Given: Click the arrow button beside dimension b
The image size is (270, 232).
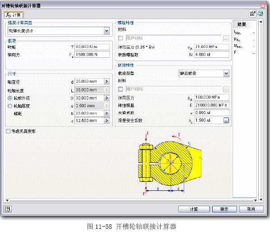Looking at the screenshot, I should (107, 113).
